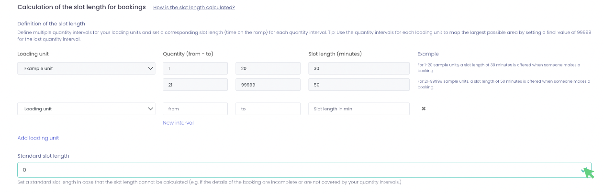Screen dimensions: 604x194
Task: Open the 'Example unit' dropdown
Action: [x=86, y=68]
